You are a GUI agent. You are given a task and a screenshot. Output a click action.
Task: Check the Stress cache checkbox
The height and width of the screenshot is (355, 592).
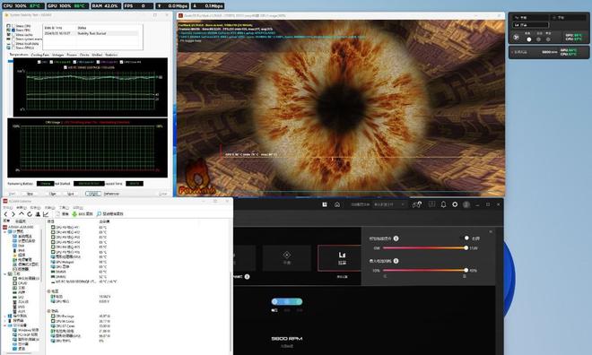pyautogui.click(x=13, y=35)
